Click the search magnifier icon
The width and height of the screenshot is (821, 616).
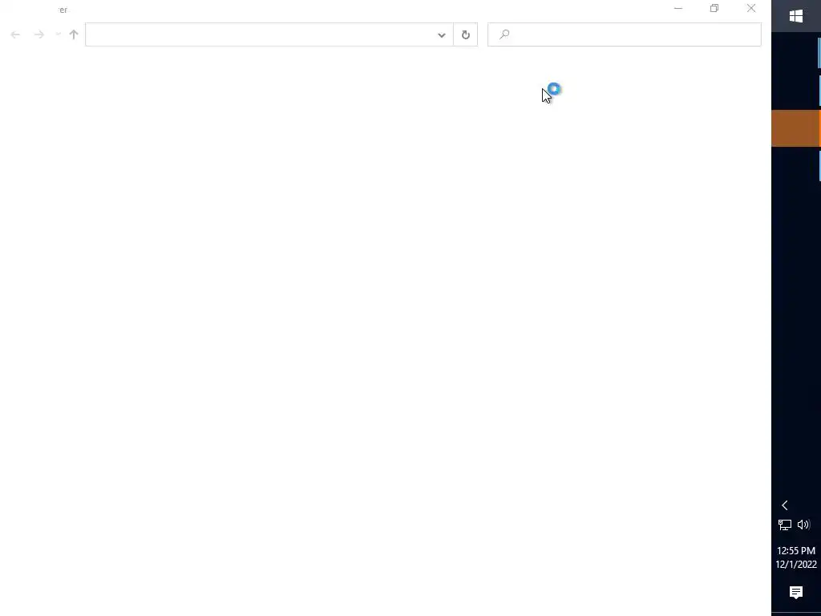pyautogui.click(x=504, y=34)
